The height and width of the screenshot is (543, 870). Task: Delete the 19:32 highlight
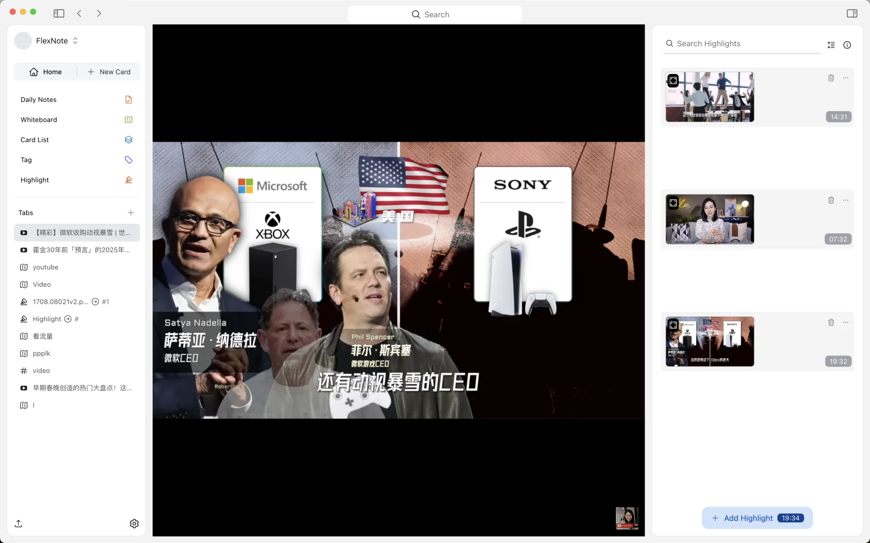831,322
